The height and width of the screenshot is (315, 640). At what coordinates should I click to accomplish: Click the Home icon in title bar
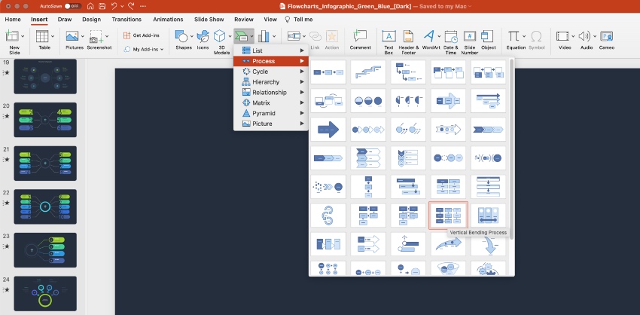tap(90, 7)
